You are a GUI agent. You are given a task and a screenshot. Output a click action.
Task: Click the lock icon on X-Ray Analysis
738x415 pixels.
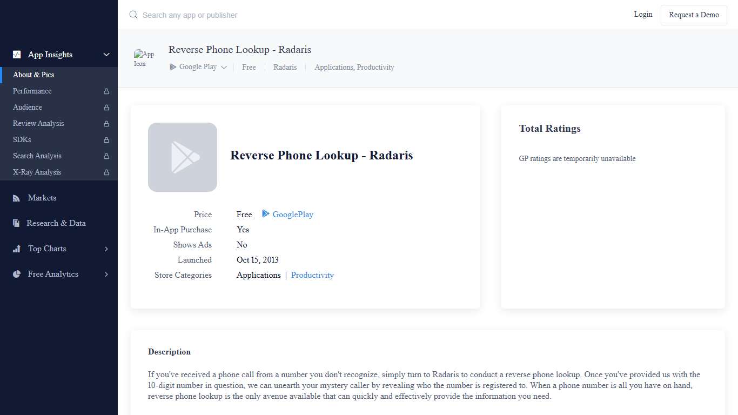(107, 172)
